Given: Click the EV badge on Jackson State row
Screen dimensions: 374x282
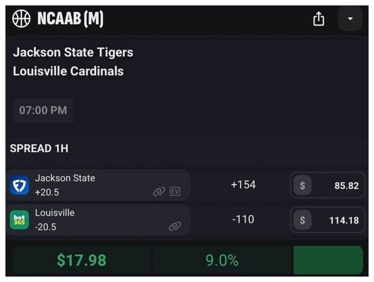Looking at the screenshot, I should [175, 192].
